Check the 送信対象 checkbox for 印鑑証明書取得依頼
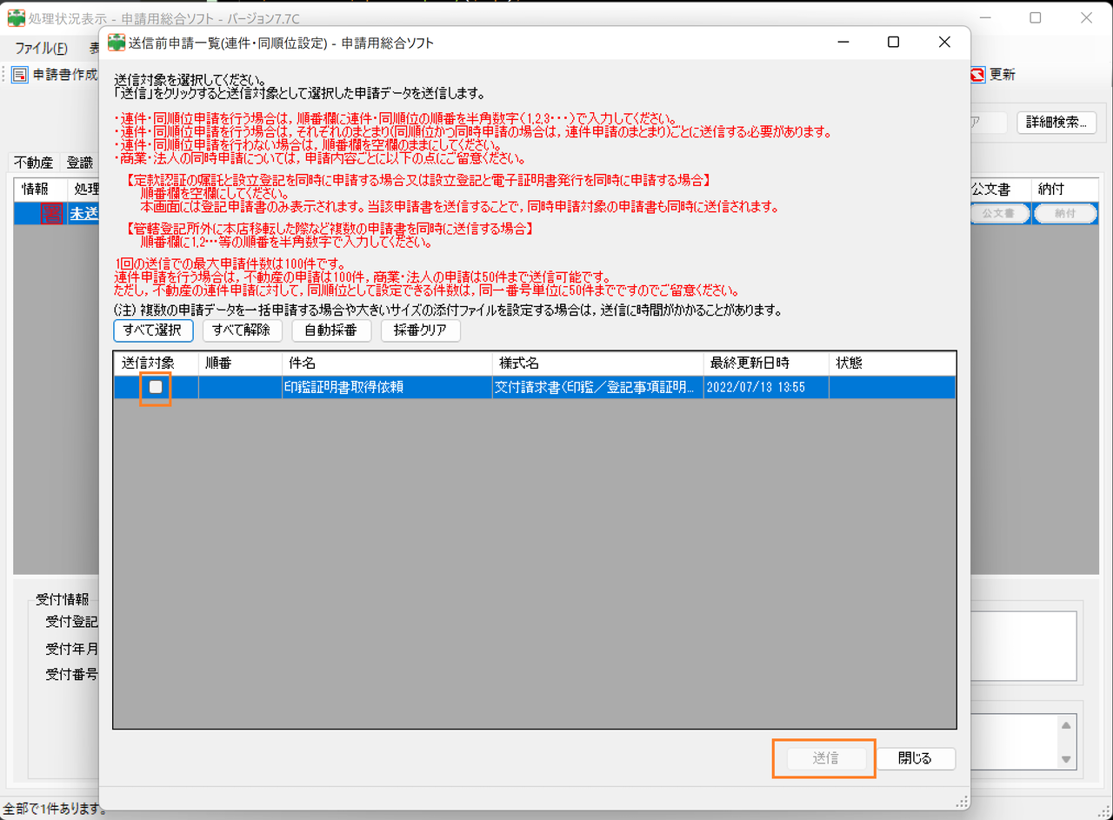This screenshot has height=820, width=1113. [x=156, y=387]
